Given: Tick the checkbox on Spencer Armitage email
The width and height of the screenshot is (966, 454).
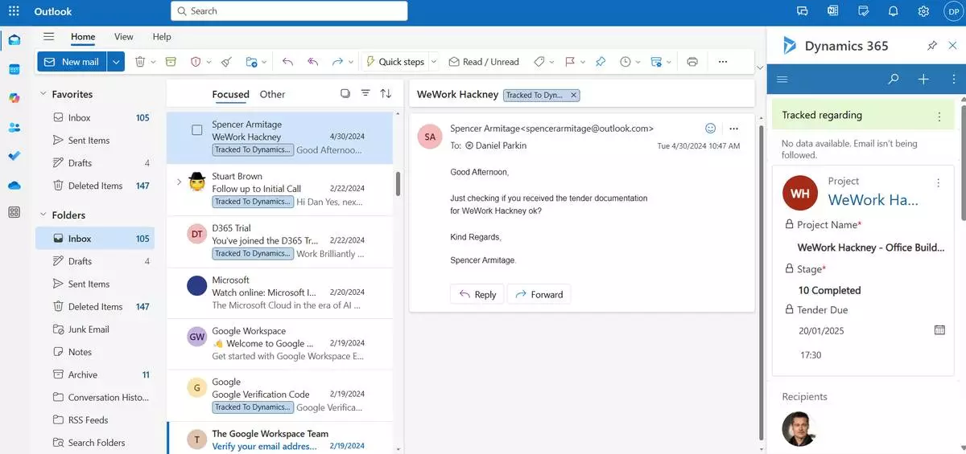Looking at the screenshot, I should 197,130.
